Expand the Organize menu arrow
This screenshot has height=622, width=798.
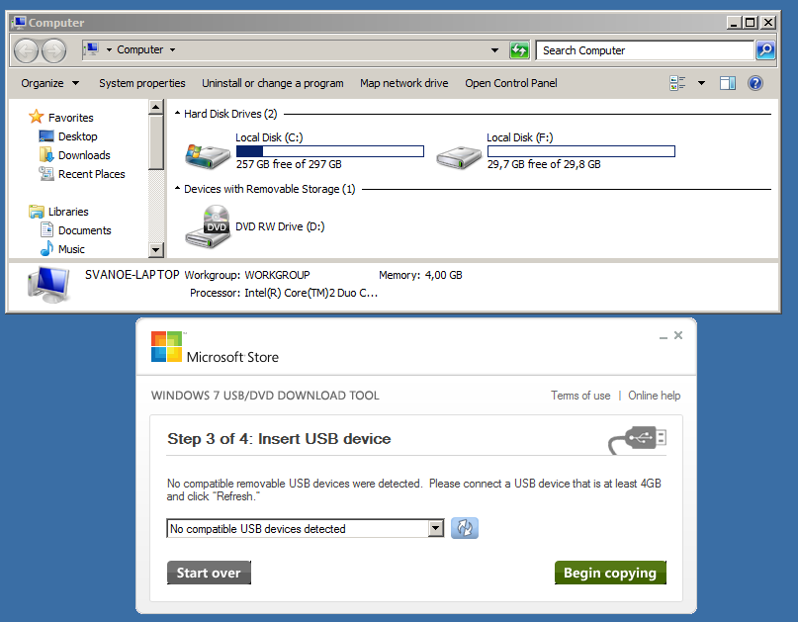[75, 83]
